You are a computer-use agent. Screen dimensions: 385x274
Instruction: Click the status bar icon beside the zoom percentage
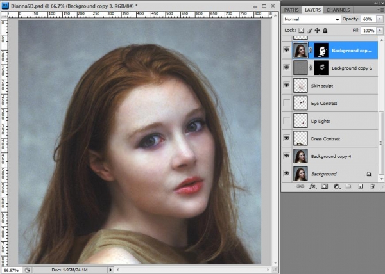click(28, 270)
